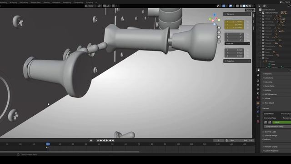Toggle lock on Scale Y
The image size is (291, 164).
coord(247,53)
